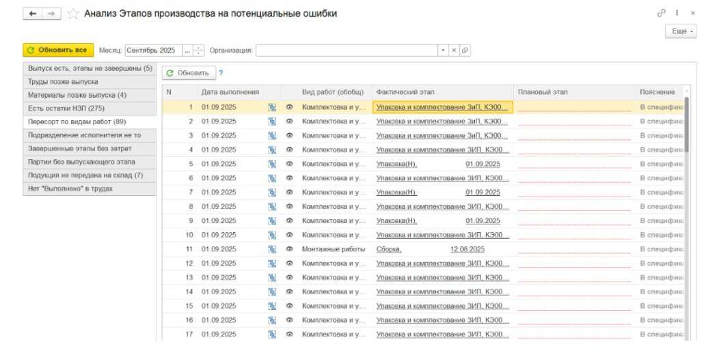Click the yellow Обновить все button
The width and height of the screenshot is (719, 357).
[x=58, y=51]
